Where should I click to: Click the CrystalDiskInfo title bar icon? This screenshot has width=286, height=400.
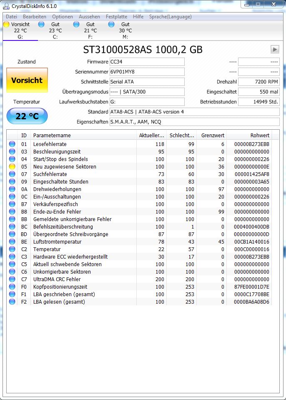tap(6, 6)
